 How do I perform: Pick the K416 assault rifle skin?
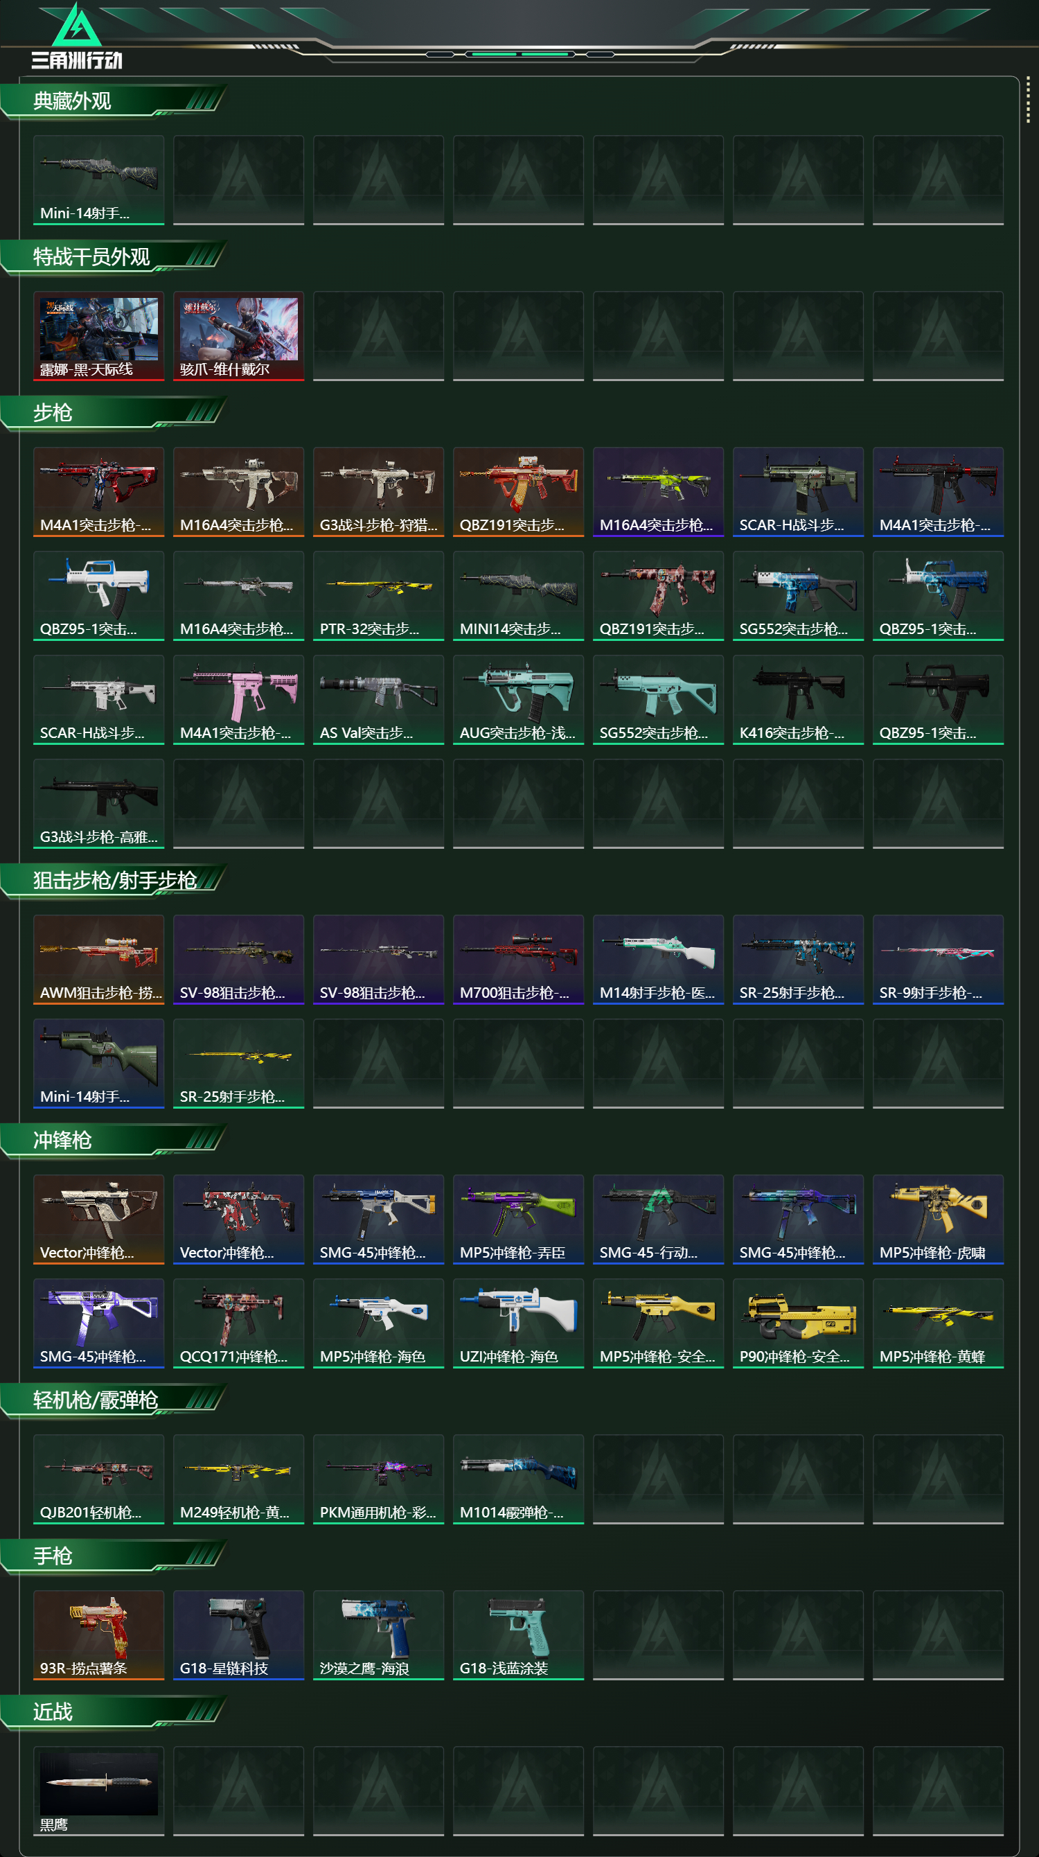pyautogui.click(x=799, y=700)
